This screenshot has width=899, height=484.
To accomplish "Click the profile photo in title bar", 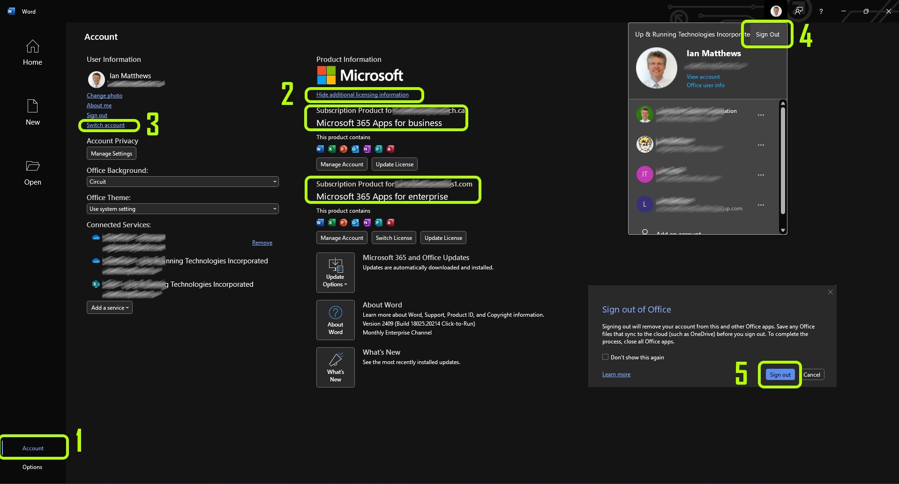I will (776, 11).
